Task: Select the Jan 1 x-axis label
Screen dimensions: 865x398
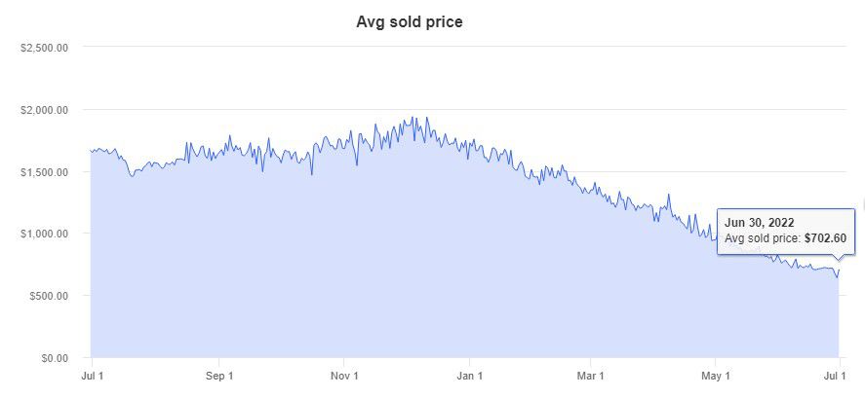Action: 470,375
